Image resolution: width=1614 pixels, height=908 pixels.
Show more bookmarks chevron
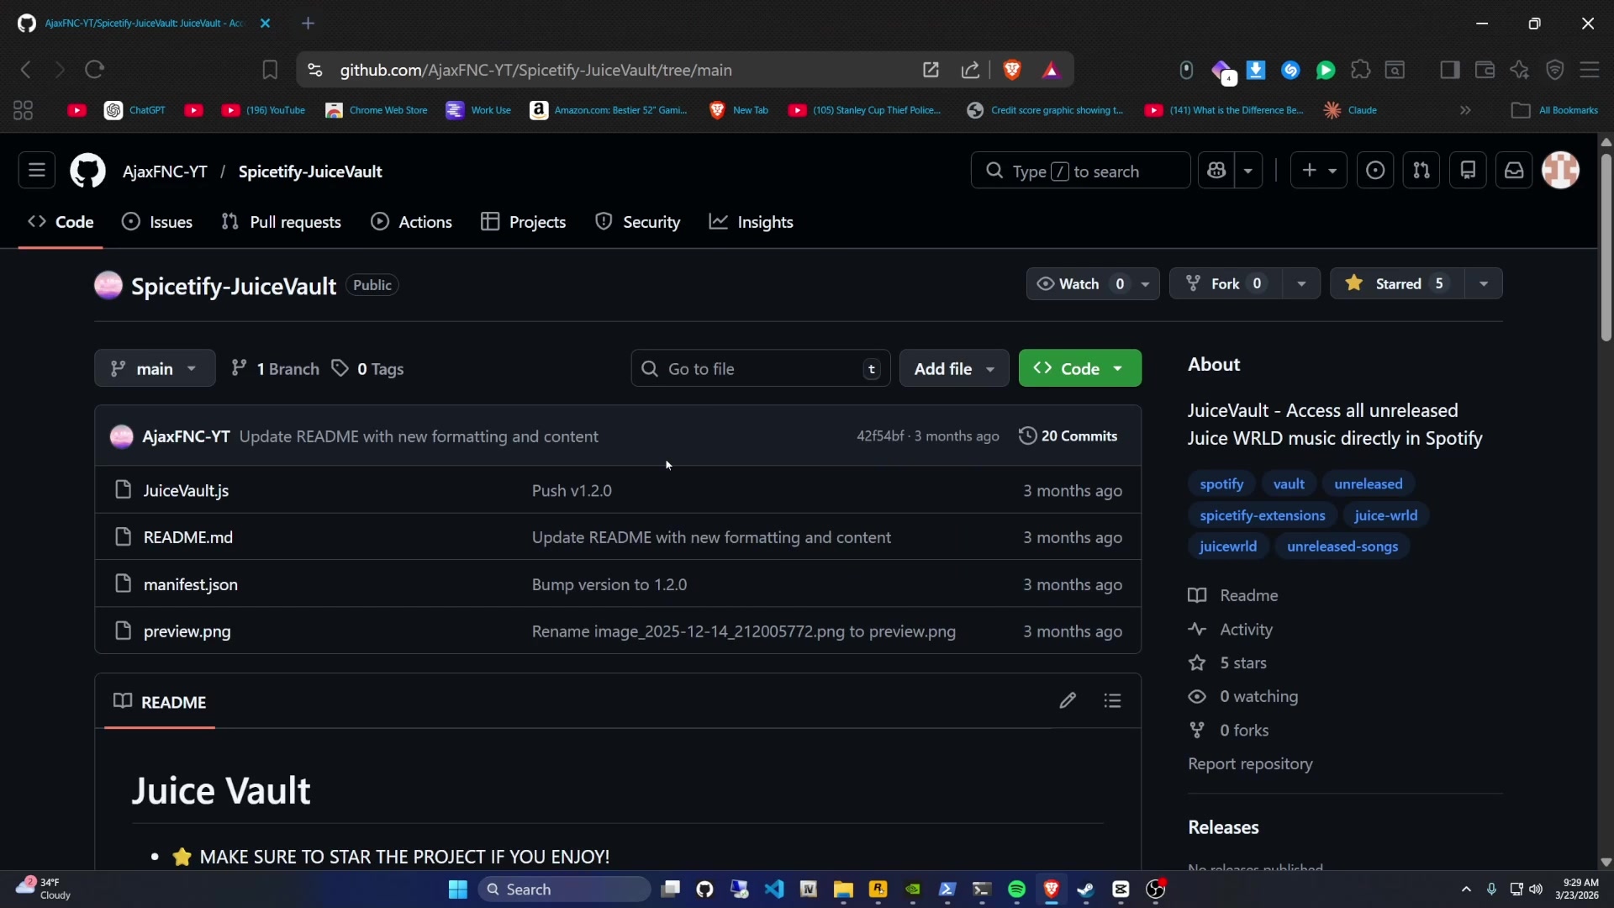pyautogui.click(x=1465, y=110)
